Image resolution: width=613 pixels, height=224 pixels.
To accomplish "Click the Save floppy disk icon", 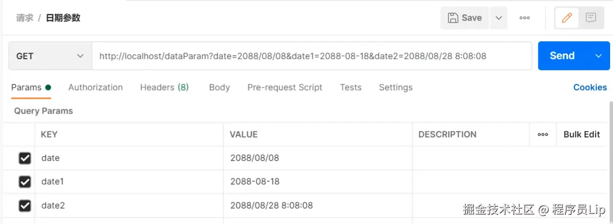I will tap(453, 18).
